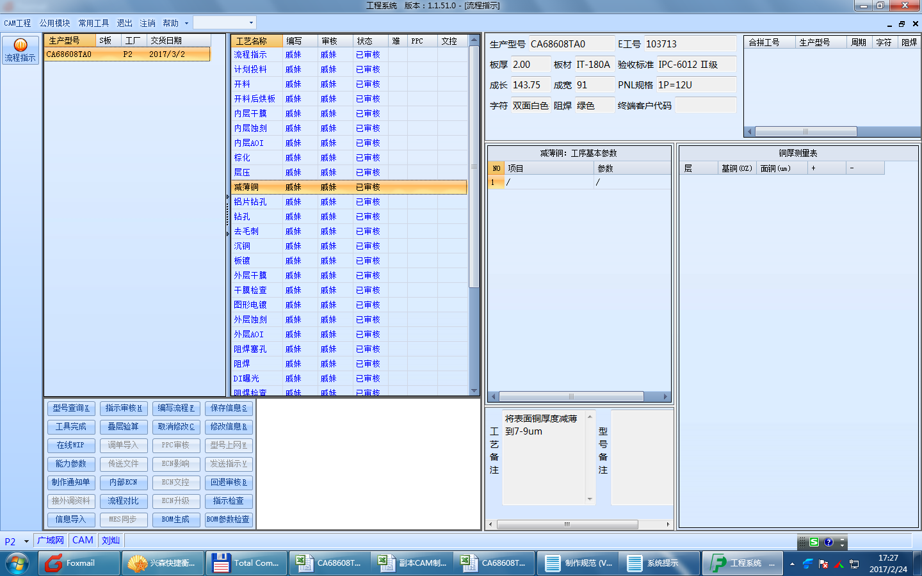Click the 减薄铜 parameter table horizontal scrollbar
This screenshot has width=922, height=576.
[x=571, y=397]
